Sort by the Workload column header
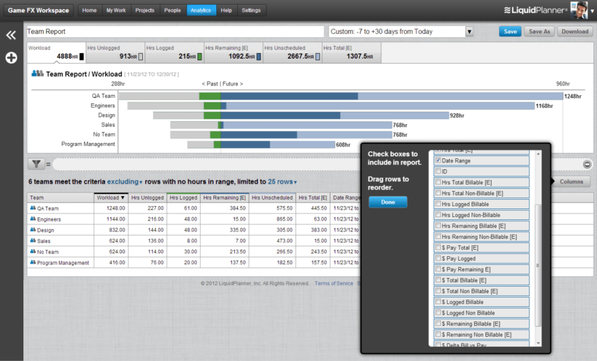This screenshot has width=597, height=361. (x=111, y=198)
